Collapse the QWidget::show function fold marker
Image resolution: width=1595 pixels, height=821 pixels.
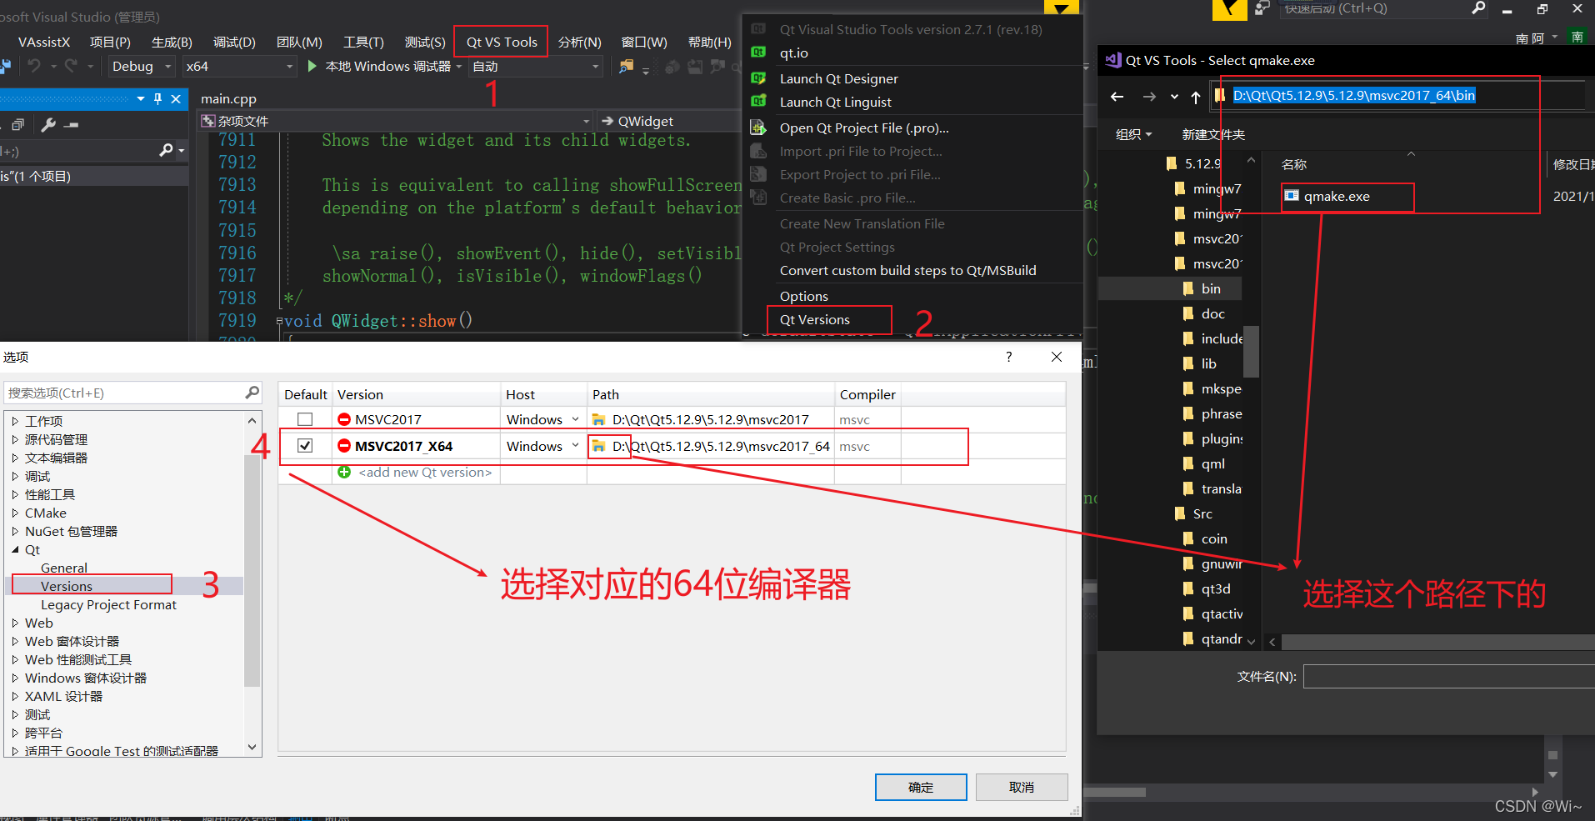(280, 321)
